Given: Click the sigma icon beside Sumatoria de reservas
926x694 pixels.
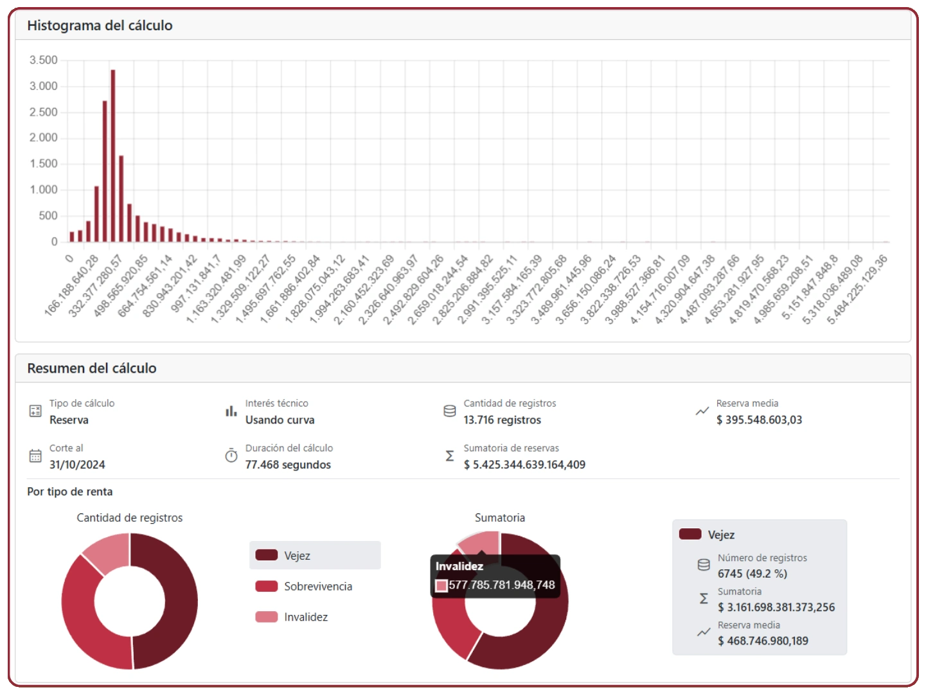Looking at the screenshot, I should 450,456.
